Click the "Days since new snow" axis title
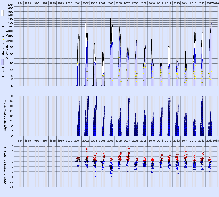Image resolution: width=219 pixels, height=197 pixels. (x=4, y=116)
